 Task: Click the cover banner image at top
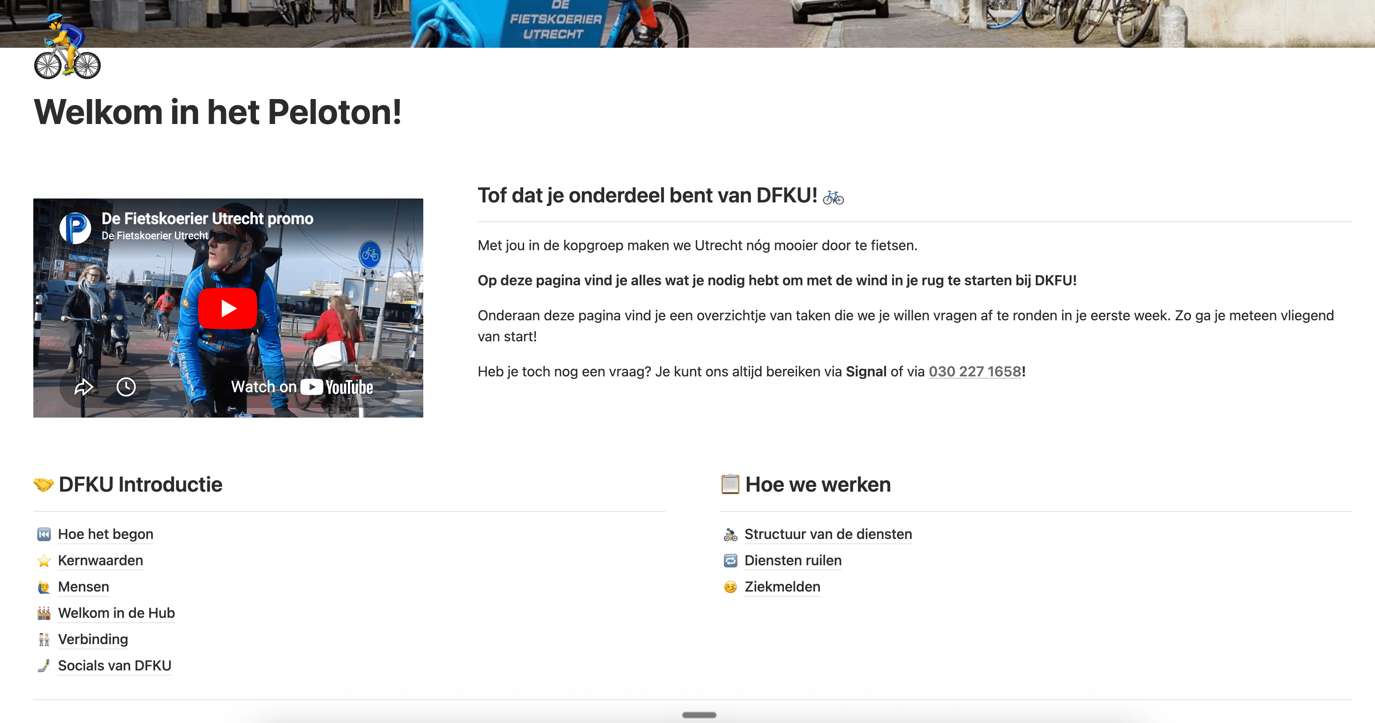[x=687, y=24]
